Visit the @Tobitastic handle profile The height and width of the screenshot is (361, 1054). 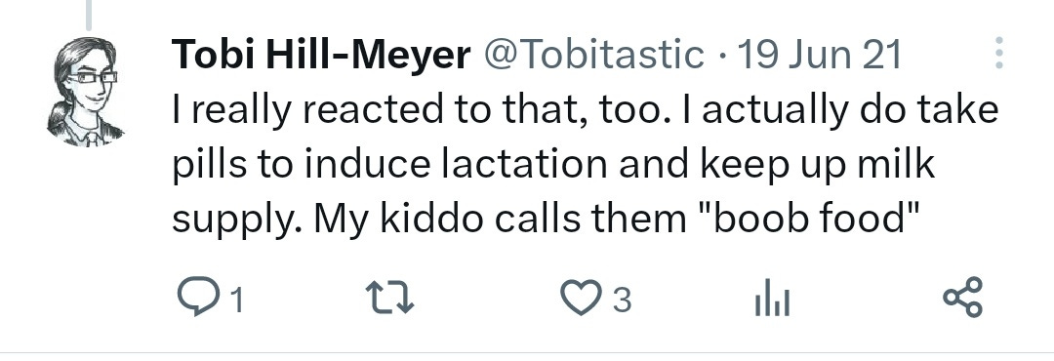[x=593, y=55]
